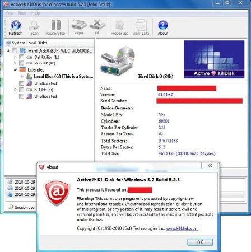251x252 pixels.
Task: Close the About dialog with X
Action: click(x=210, y=166)
